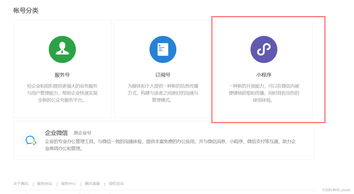The image size is (354, 194).
Task: Click the 帐号分类 section heading
Action: pos(26,11)
